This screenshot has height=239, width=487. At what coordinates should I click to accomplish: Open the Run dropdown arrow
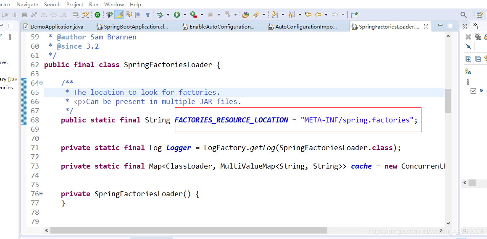pos(185,15)
